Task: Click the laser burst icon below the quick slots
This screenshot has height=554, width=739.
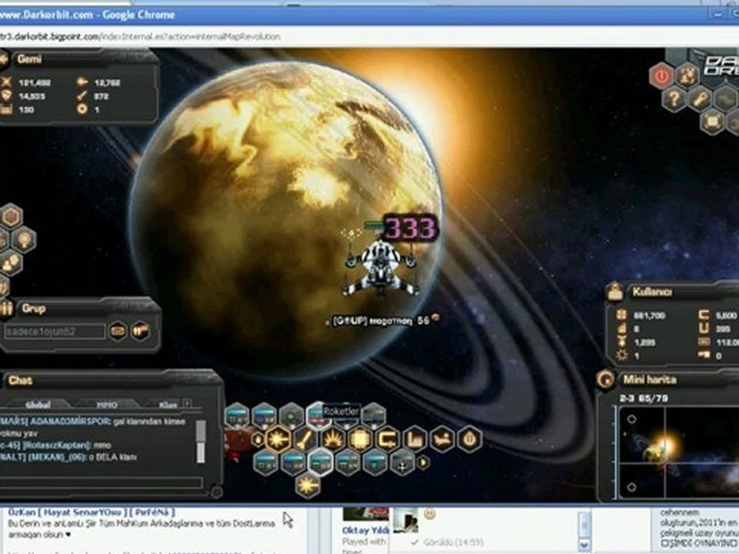Action: [308, 486]
